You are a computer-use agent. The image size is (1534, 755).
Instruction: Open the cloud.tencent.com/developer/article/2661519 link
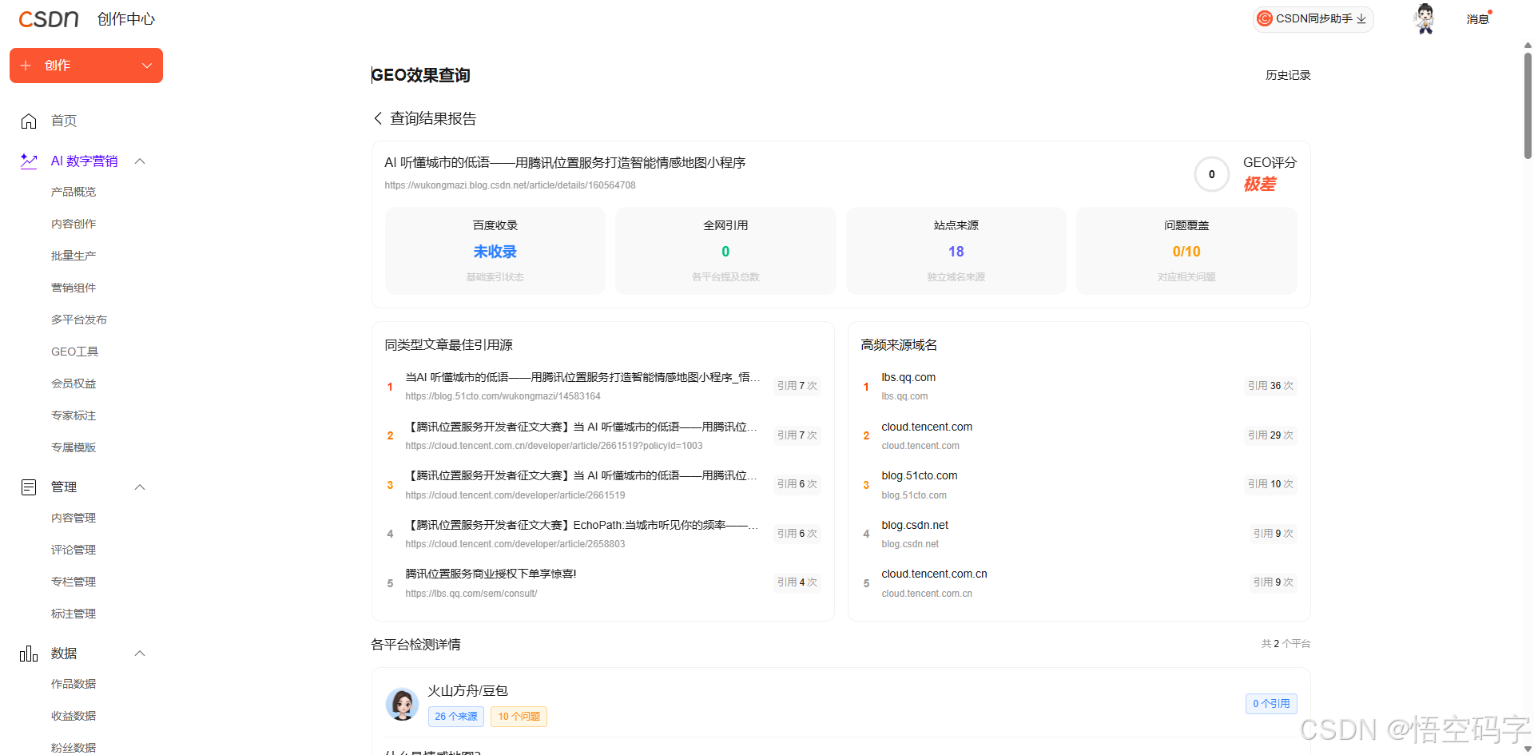click(515, 495)
